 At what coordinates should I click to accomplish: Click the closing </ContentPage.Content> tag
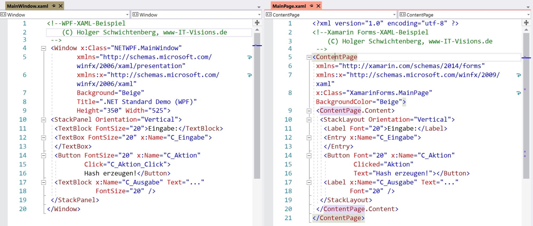point(357,209)
